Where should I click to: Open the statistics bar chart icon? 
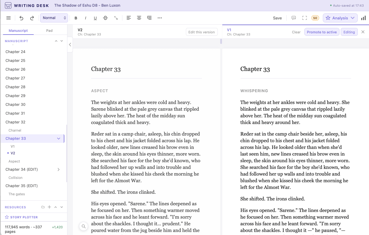(x=363, y=18)
